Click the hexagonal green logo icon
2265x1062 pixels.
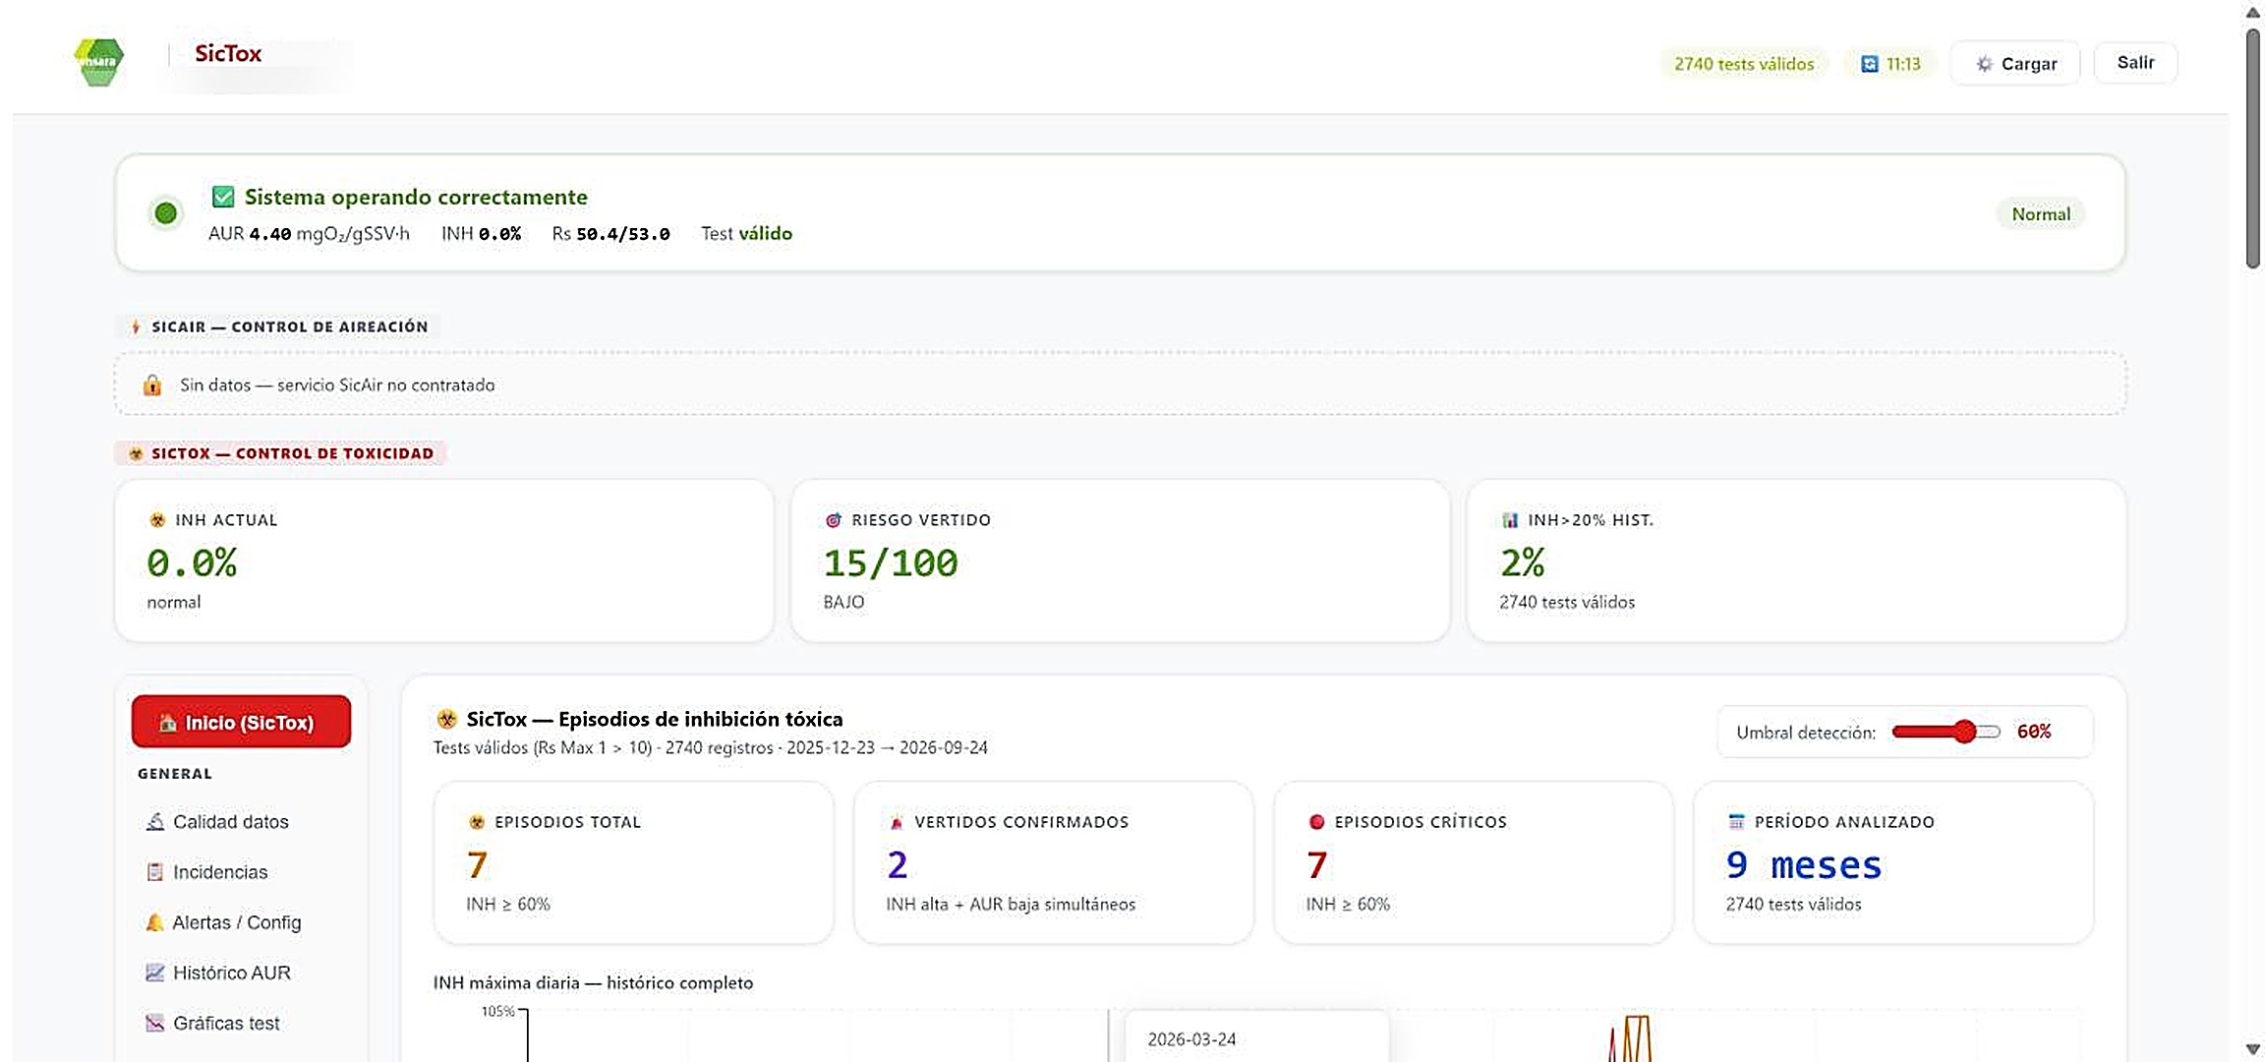coord(99,62)
